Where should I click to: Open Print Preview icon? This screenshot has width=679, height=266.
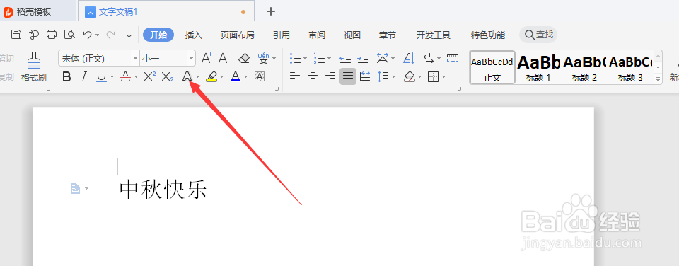69,35
